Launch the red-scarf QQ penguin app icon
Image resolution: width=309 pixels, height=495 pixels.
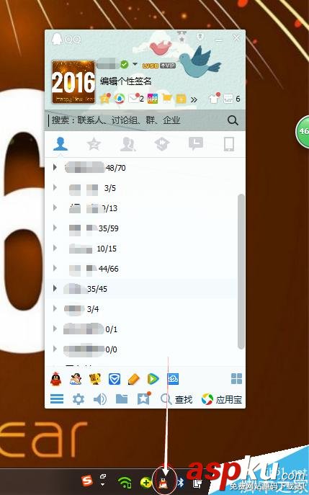56,379
